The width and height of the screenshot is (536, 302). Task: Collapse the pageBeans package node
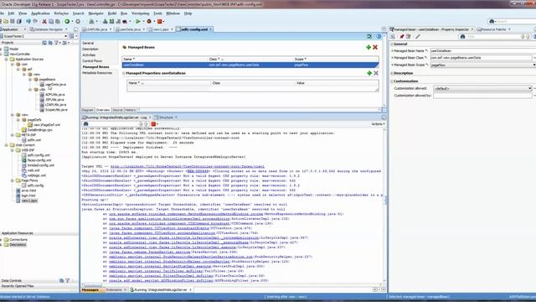point(30,80)
